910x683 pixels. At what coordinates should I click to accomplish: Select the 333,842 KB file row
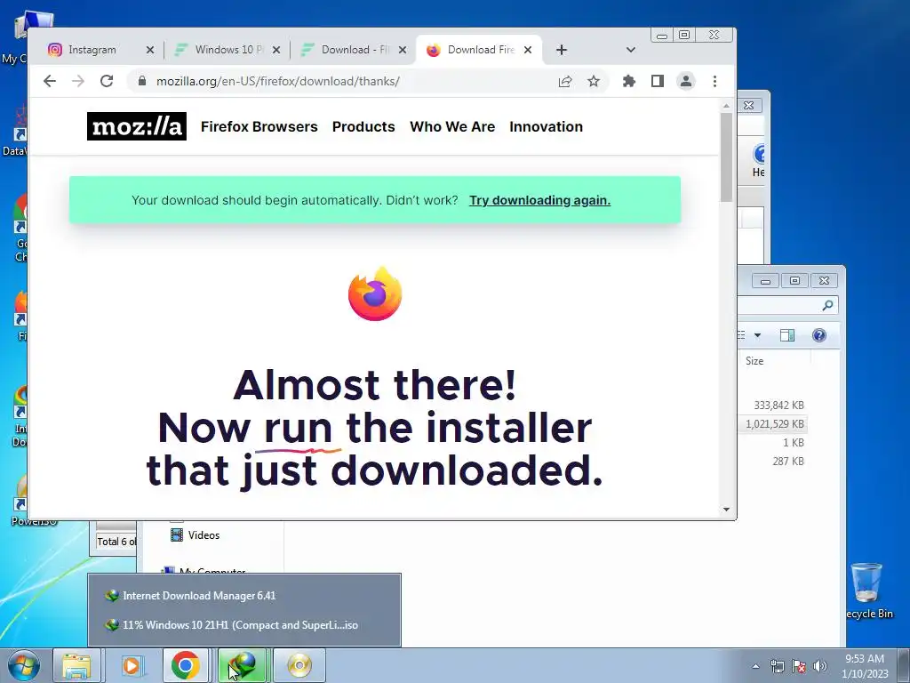774,406
